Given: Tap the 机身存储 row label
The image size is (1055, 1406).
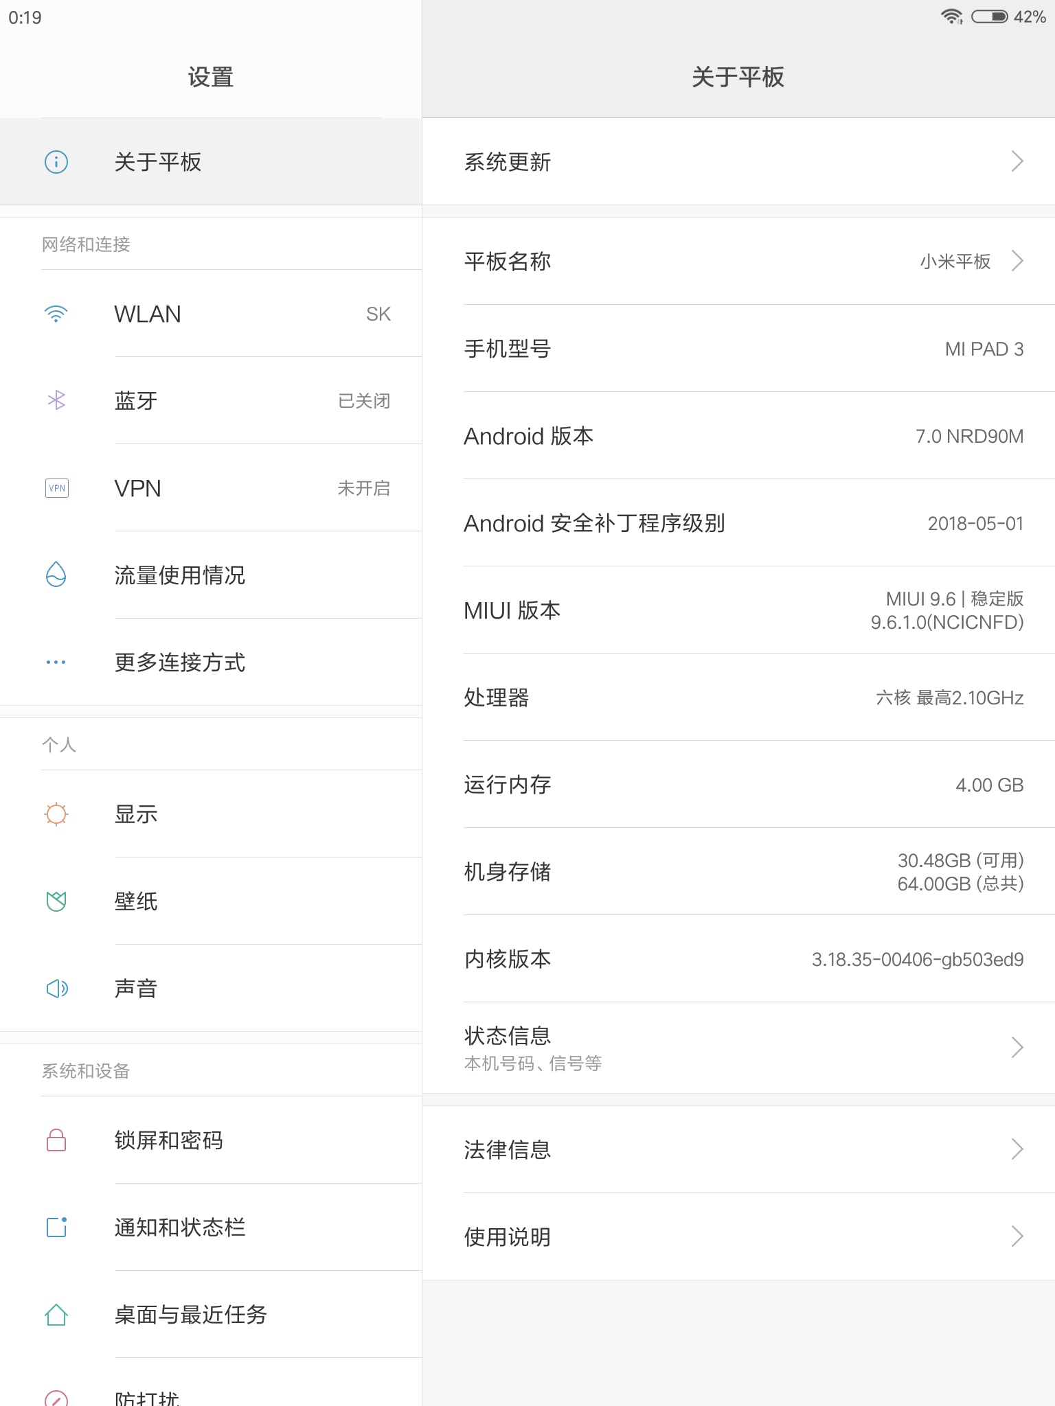Looking at the screenshot, I should [508, 872].
